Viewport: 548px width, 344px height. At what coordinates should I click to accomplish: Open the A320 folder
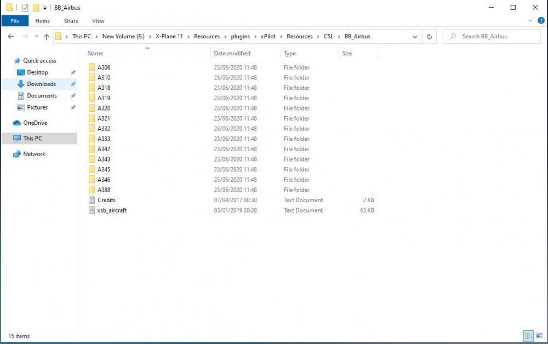click(104, 108)
